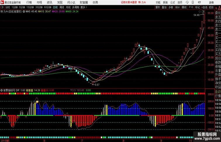Open the 财富圈 menu
The image size is (221, 142).
pos(84,2)
